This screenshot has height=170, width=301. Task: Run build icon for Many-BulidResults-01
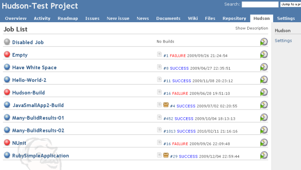pyautogui.click(x=264, y=117)
